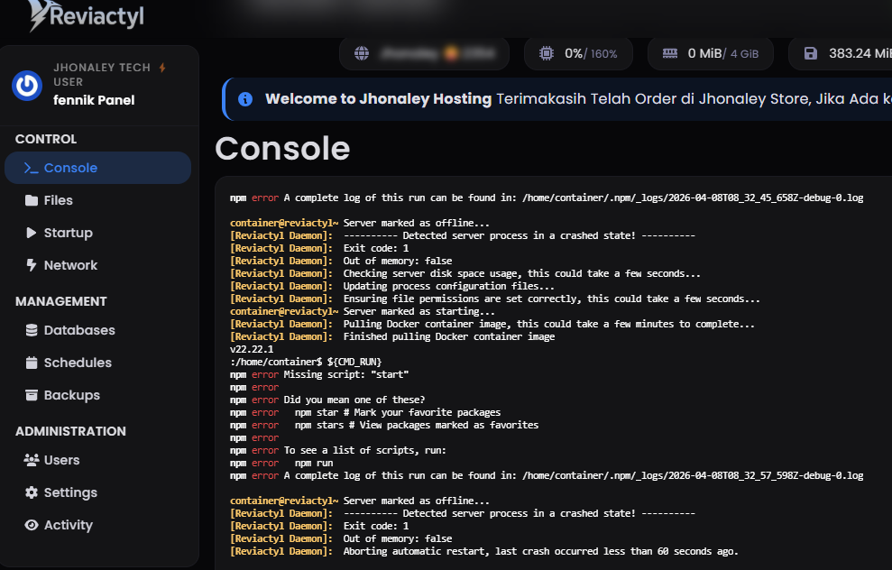Click the info icon in welcome banner
This screenshot has height=570, width=892.
(x=245, y=99)
